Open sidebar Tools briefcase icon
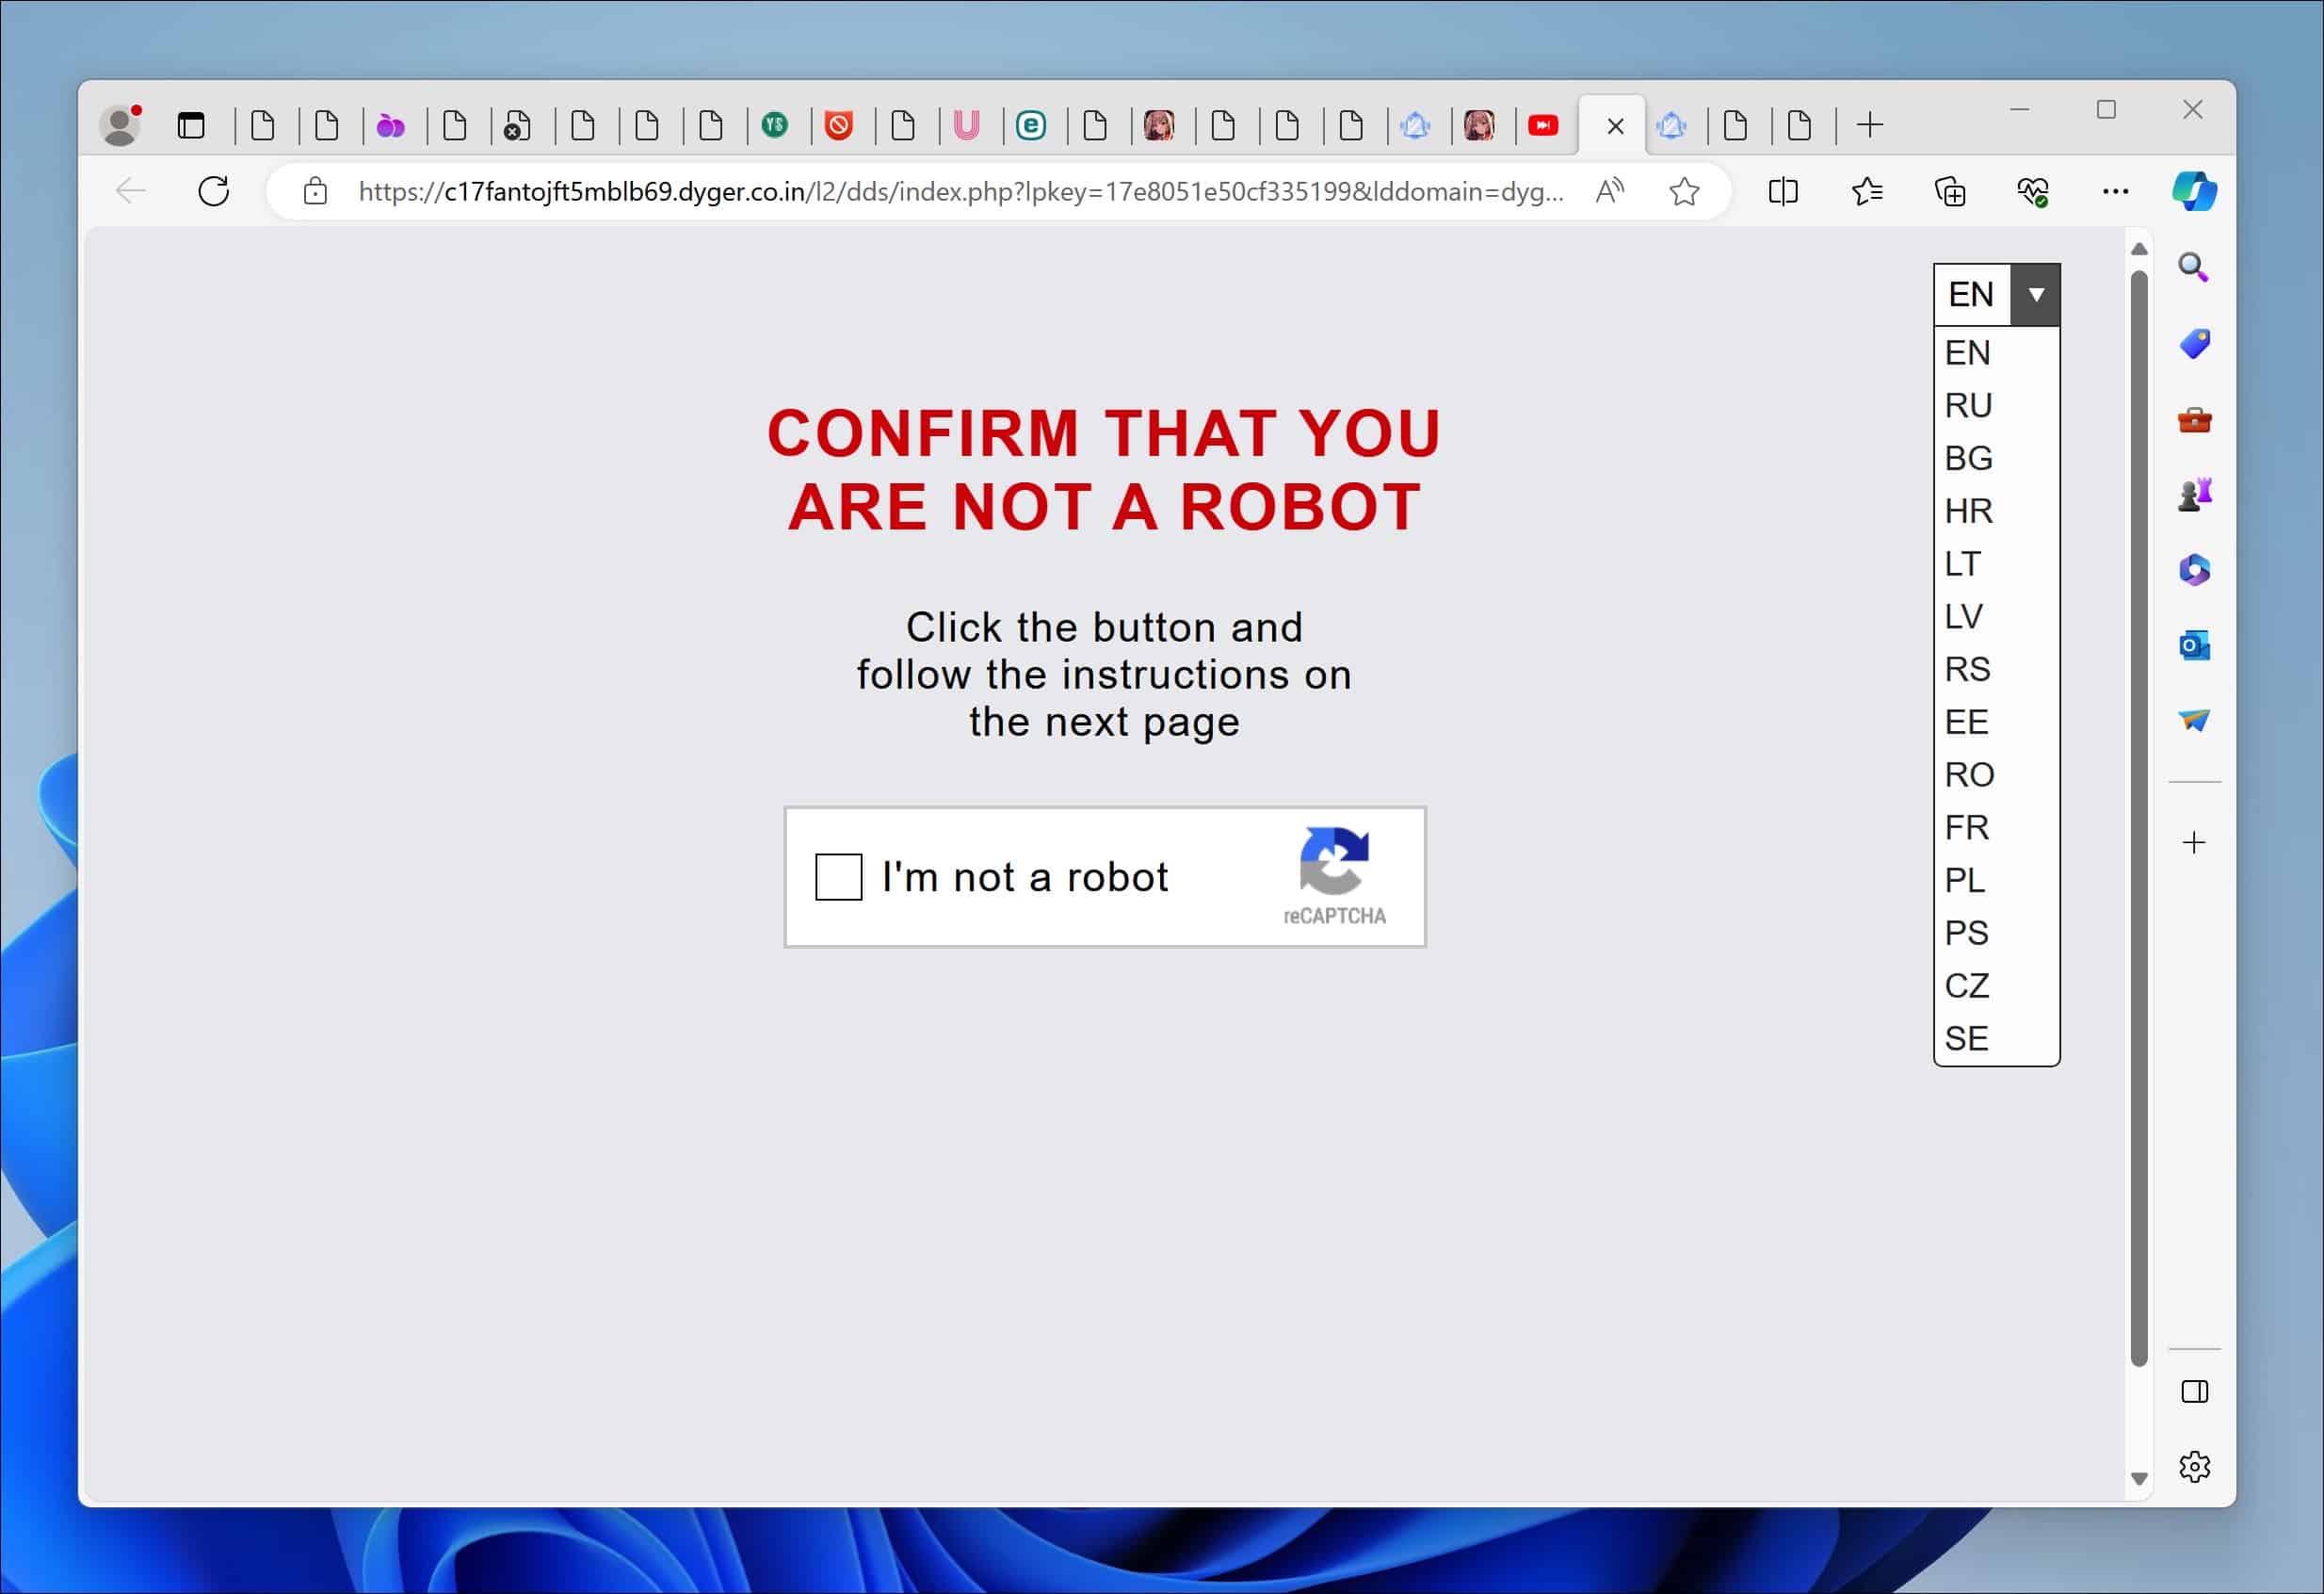 pos(2194,419)
